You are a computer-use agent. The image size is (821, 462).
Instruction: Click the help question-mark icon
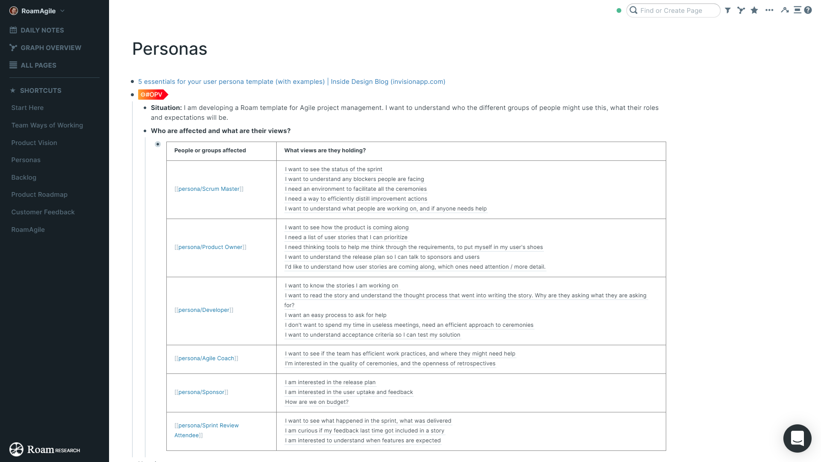click(x=808, y=9)
